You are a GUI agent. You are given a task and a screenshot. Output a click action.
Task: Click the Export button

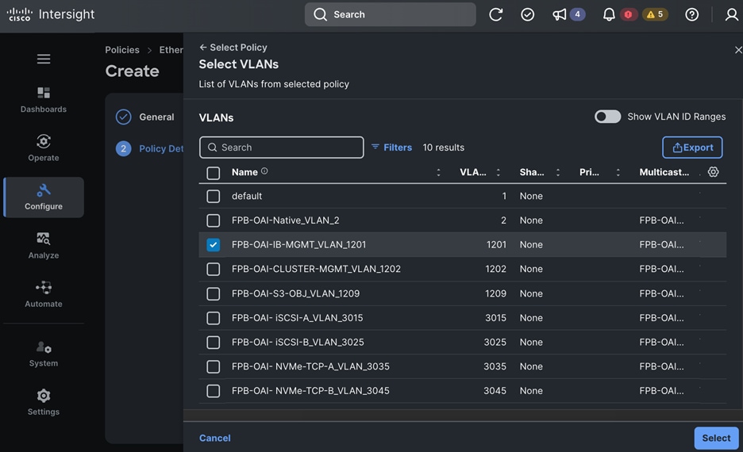692,147
